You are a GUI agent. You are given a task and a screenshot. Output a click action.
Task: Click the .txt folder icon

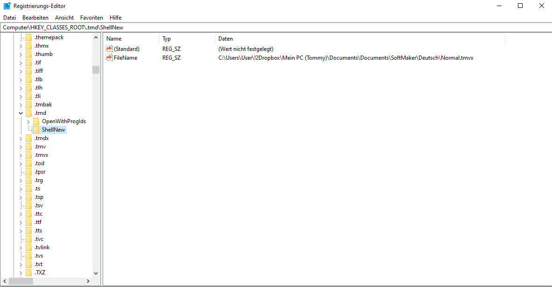(28, 264)
